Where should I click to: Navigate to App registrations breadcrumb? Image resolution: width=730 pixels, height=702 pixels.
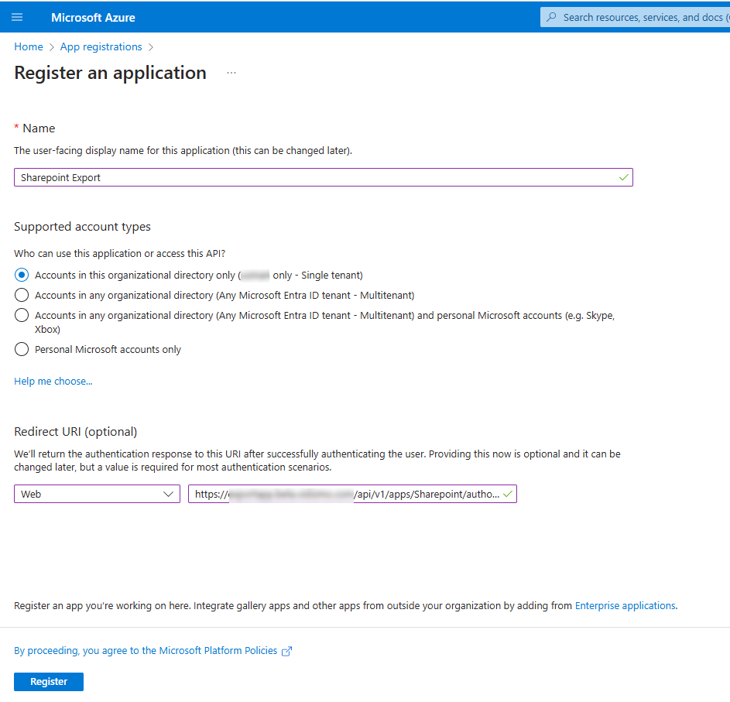pyautogui.click(x=101, y=47)
